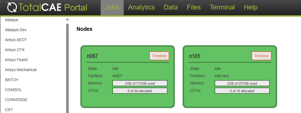Click the sidebar scrollbar up arrow

(67, 20)
